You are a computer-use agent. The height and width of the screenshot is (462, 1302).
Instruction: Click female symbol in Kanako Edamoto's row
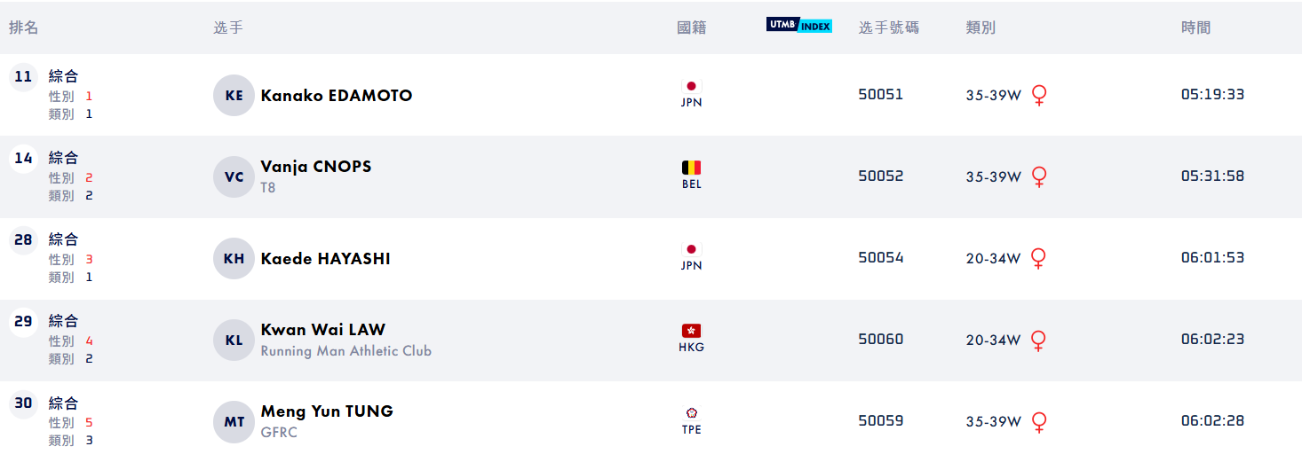(1038, 95)
